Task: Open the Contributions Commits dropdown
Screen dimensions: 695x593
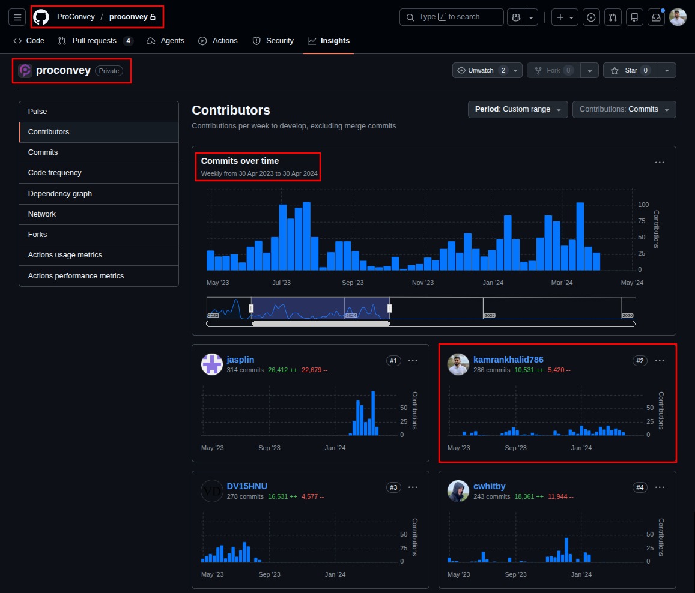Action: coord(624,109)
